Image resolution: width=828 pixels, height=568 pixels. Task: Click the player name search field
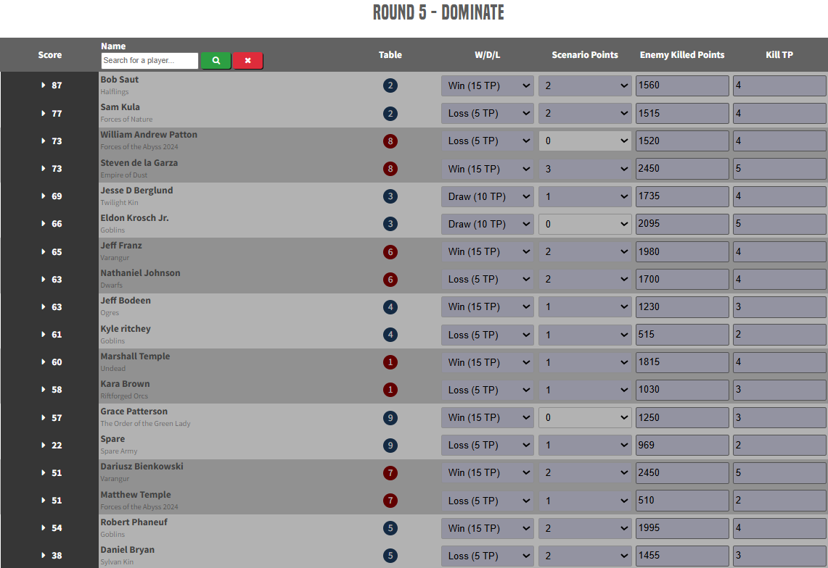(149, 61)
